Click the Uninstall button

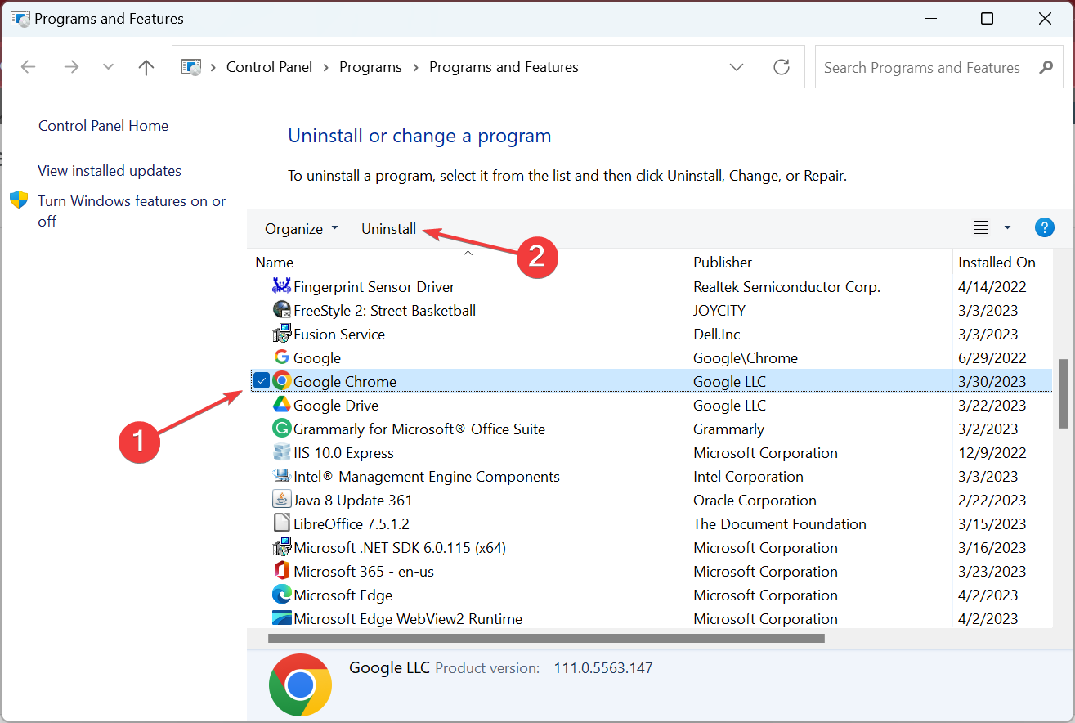388,229
